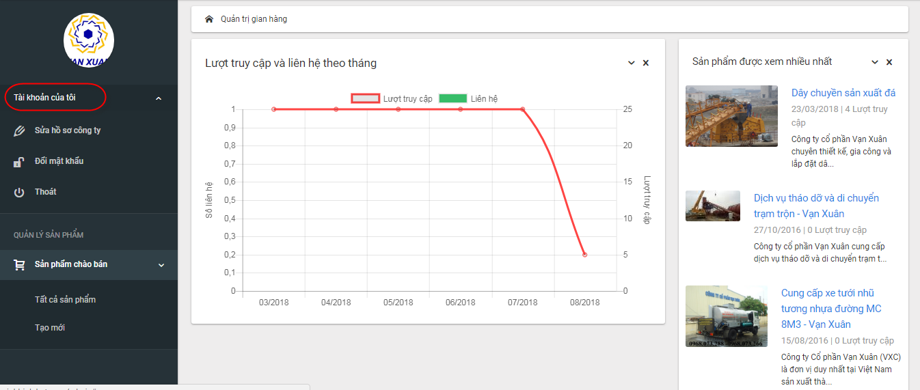Click the home icon in breadcrumb
The image size is (920, 390).
(x=209, y=19)
